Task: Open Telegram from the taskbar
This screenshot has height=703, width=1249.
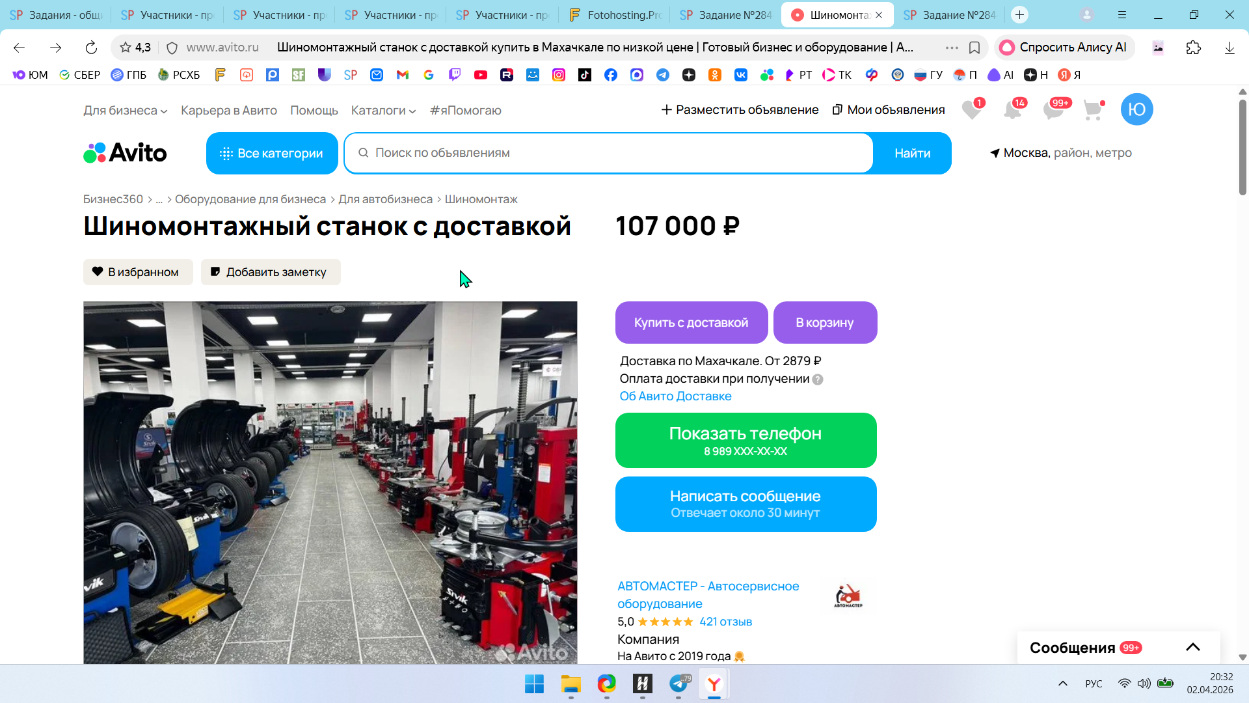Action: point(678,684)
